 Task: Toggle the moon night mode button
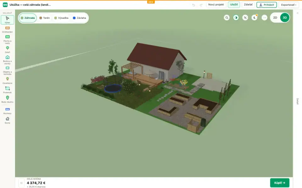point(254,18)
